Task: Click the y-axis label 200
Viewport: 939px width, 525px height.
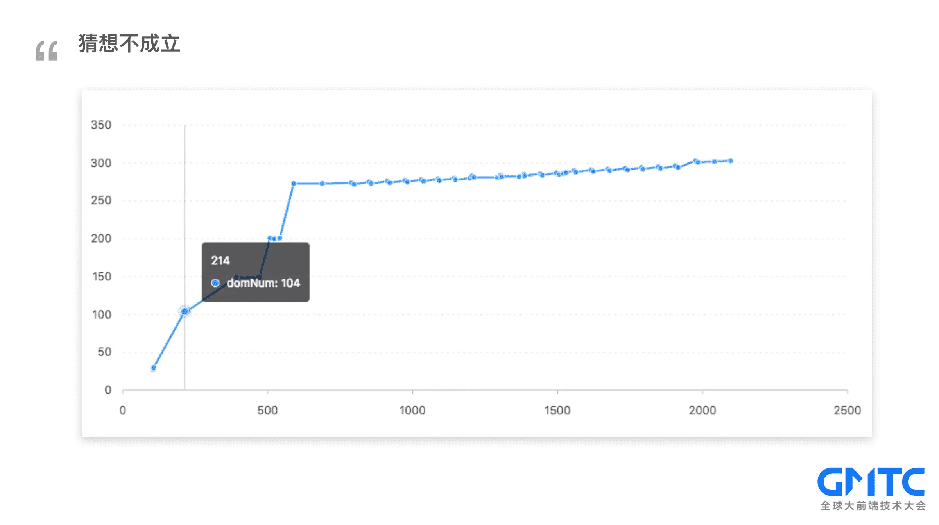Action: click(101, 238)
